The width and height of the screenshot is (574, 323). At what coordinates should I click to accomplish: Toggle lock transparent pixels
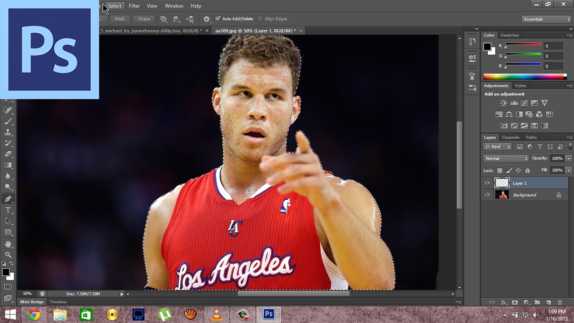click(500, 170)
